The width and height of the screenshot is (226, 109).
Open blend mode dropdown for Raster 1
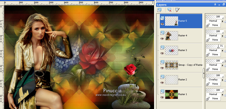223,95
